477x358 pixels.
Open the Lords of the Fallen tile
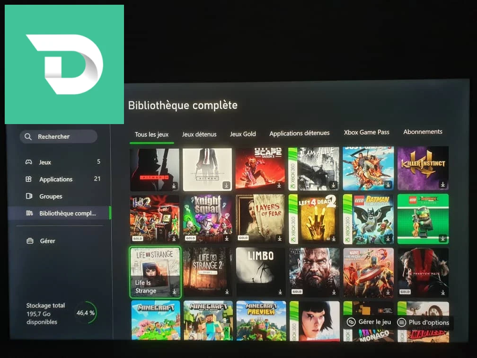[314, 272]
